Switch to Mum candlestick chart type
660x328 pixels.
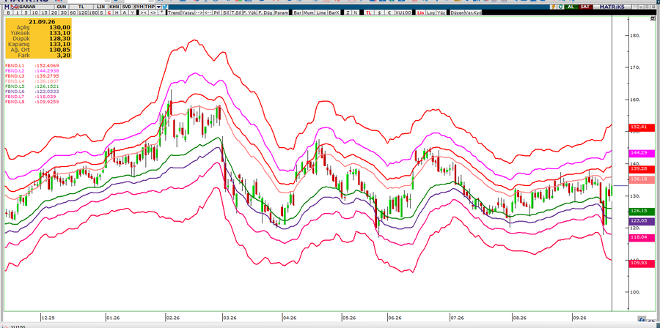[309, 12]
